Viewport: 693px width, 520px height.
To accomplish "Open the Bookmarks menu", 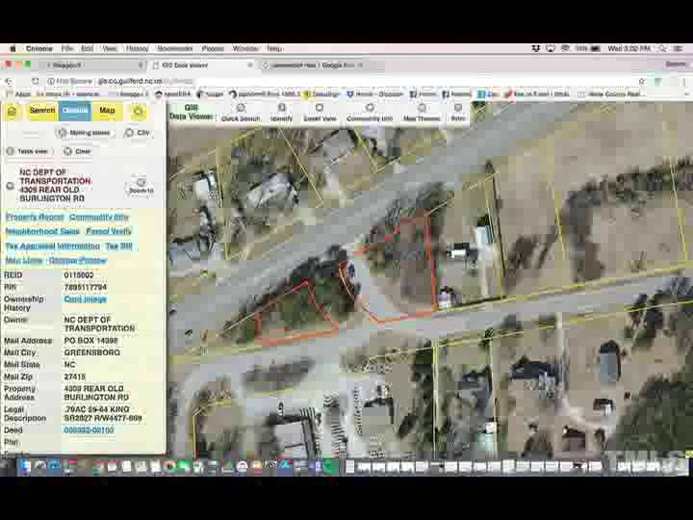I will (x=175, y=49).
